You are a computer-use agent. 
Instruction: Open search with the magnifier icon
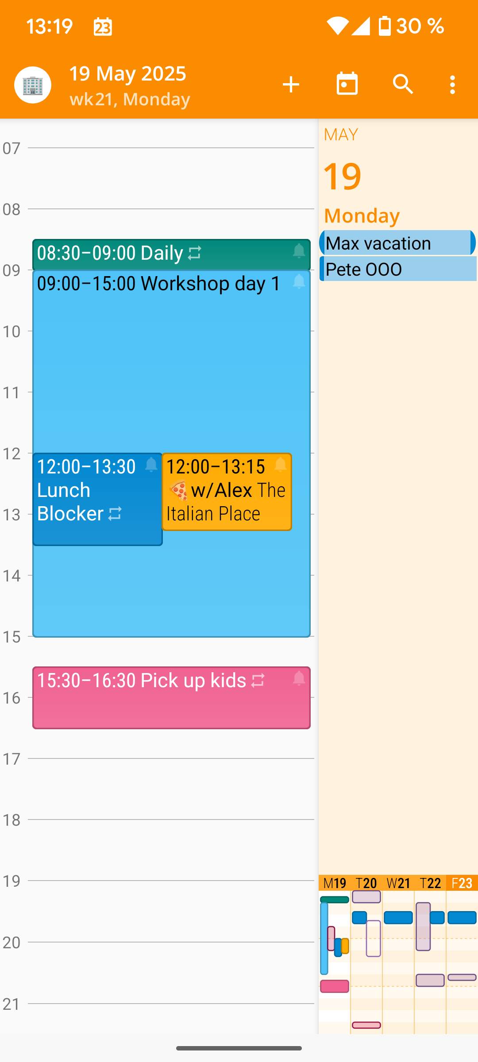click(x=403, y=84)
